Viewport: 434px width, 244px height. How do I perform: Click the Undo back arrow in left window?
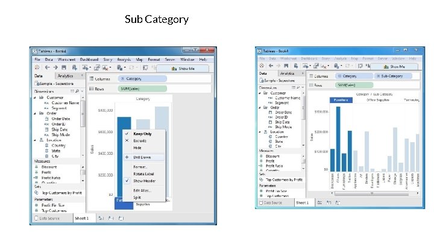tap(48, 67)
